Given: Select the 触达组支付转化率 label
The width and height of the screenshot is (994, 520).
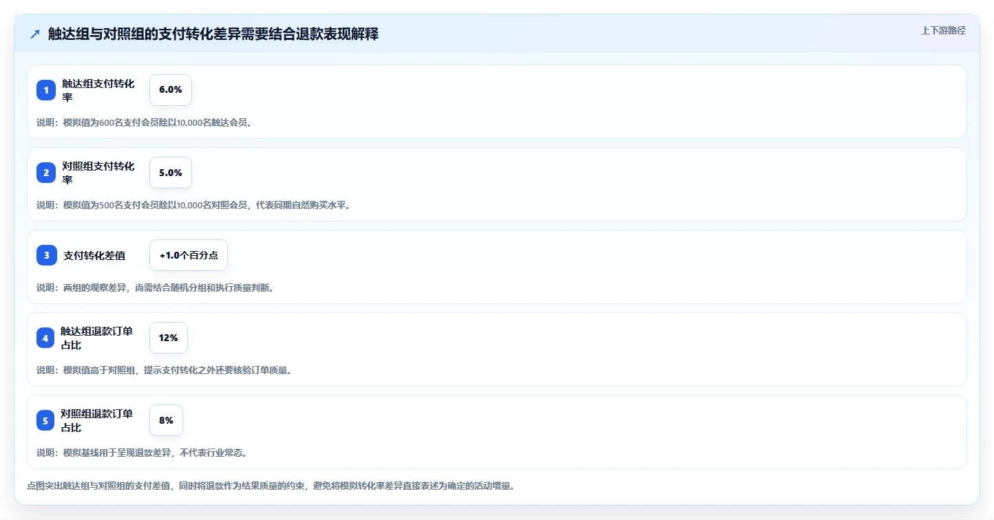Looking at the screenshot, I should coord(98,90).
